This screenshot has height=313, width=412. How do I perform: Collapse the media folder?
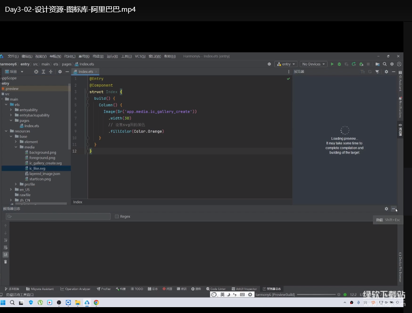pos(16,147)
